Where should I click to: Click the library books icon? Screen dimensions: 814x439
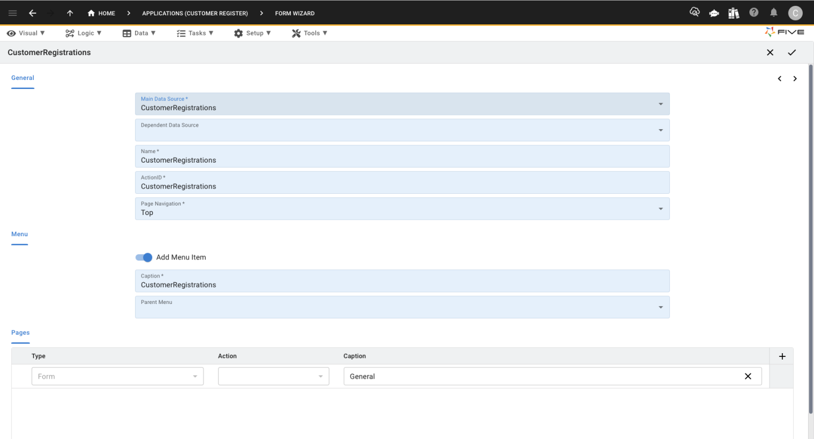[733, 13]
